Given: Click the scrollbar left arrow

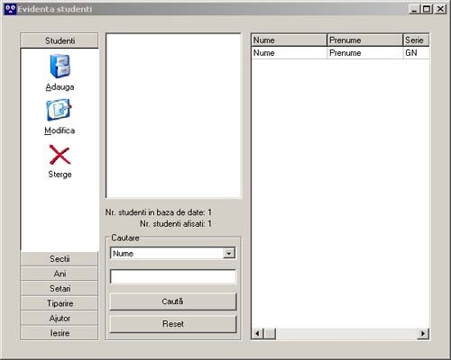Looking at the screenshot, I should [257, 333].
